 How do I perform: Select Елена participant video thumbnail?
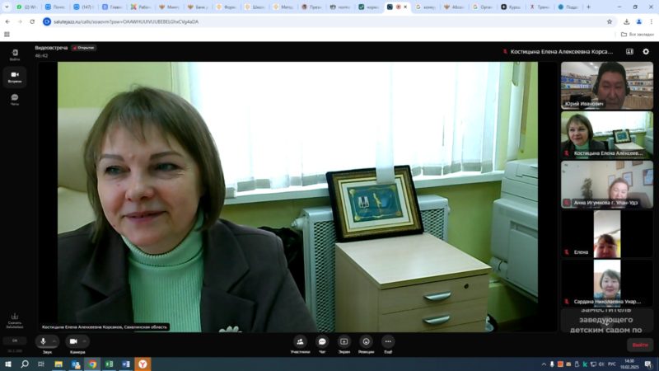[607, 234]
